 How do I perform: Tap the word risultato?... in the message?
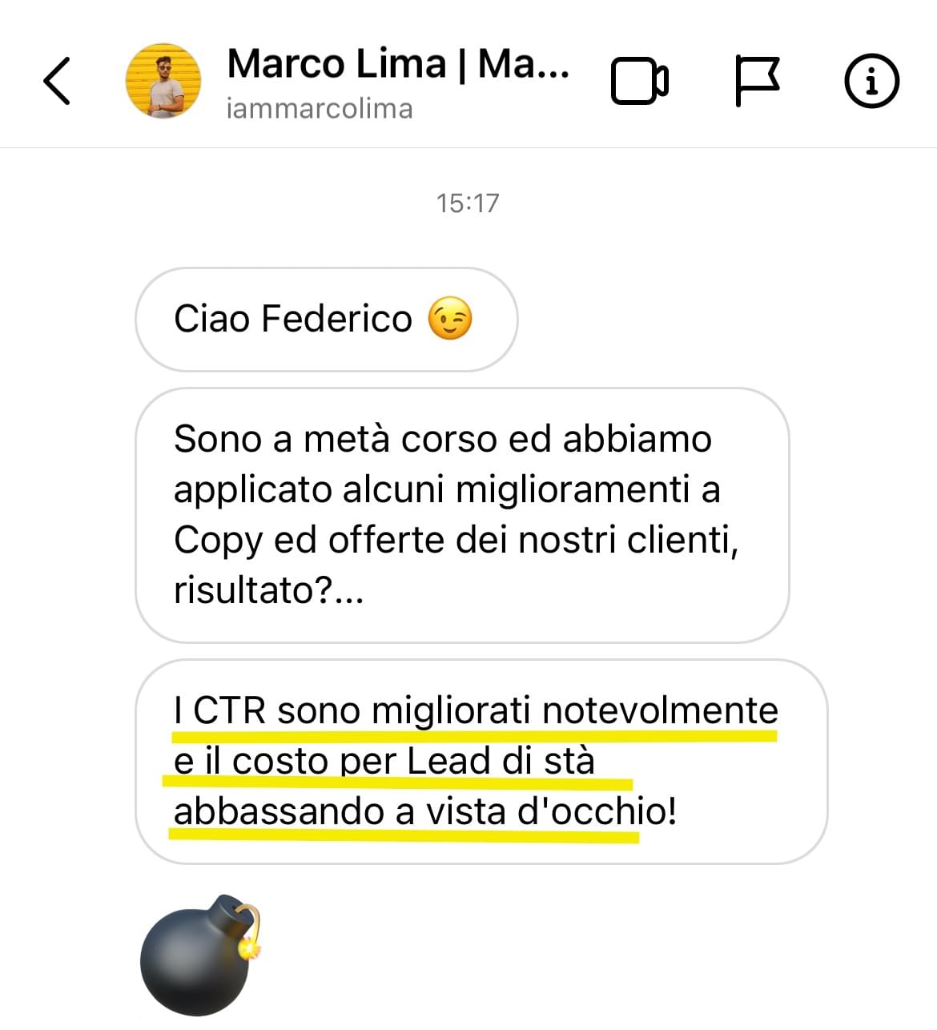coord(269,590)
